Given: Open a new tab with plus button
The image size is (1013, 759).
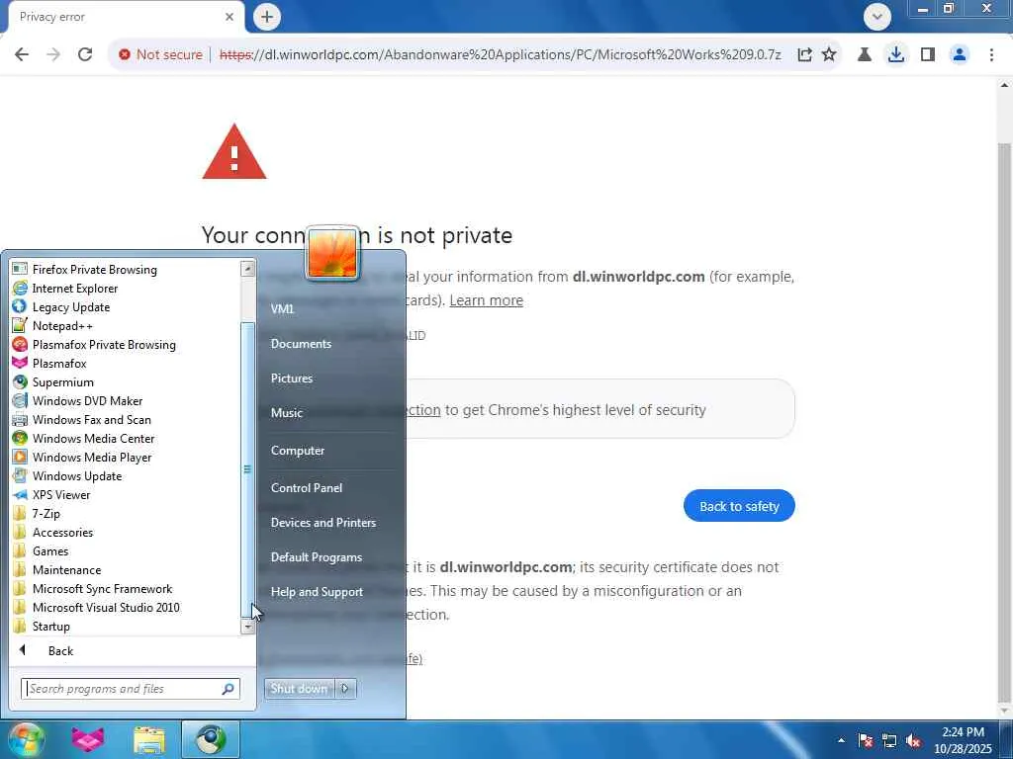Looking at the screenshot, I should coord(267,17).
